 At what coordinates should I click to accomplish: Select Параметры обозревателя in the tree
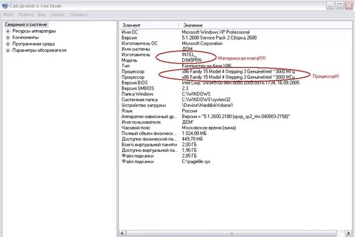(x=39, y=50)
